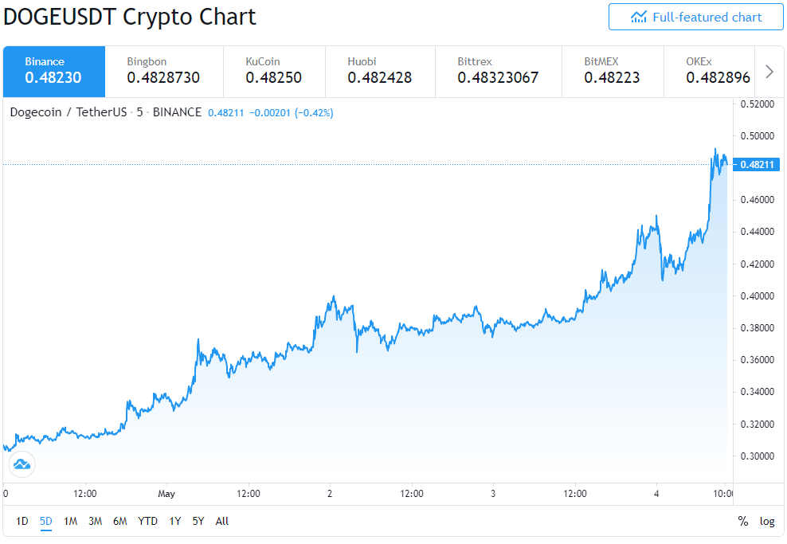Select the 5D time range
The image size is (787, 544).
tap(45, 522)
